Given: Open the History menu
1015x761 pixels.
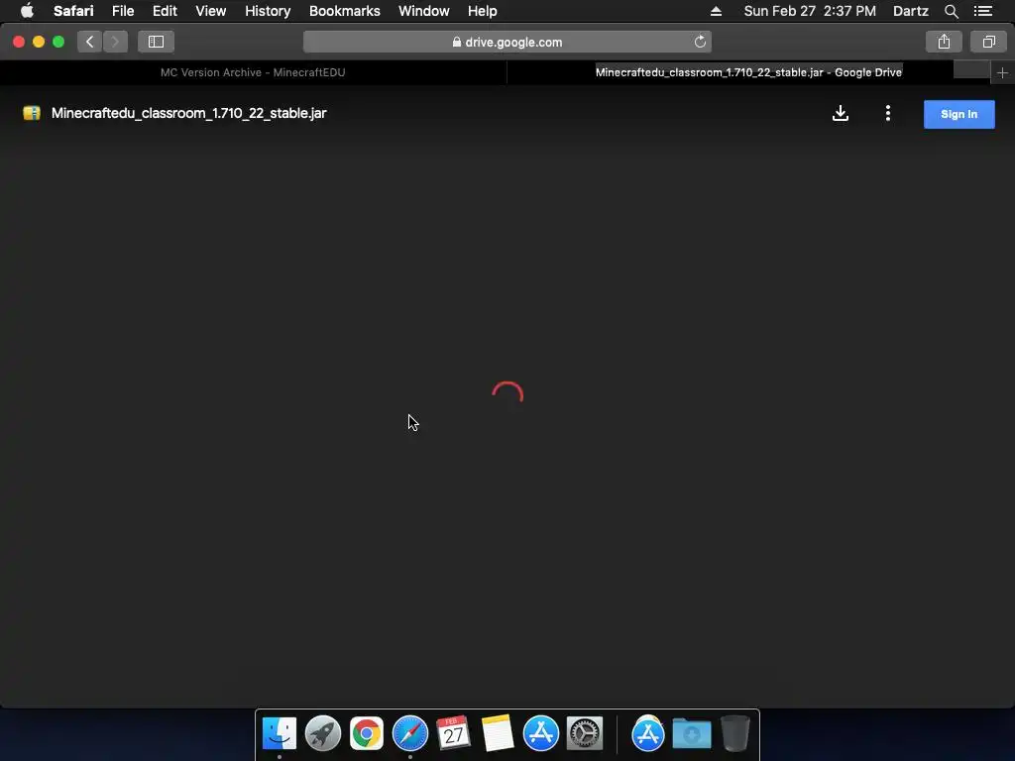Looking at the screenshot, I should [268, 11].
